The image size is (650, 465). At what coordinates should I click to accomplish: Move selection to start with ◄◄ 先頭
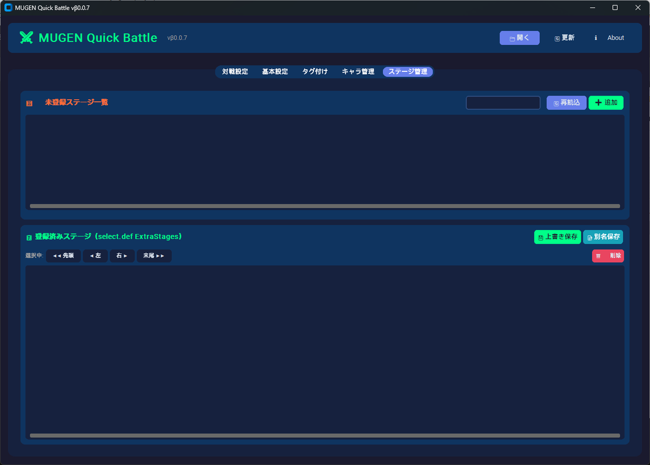point(63,256)
